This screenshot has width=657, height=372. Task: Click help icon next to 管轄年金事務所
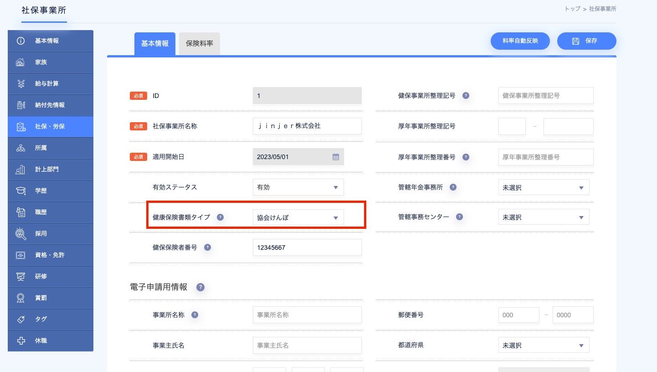click(453, 187)
